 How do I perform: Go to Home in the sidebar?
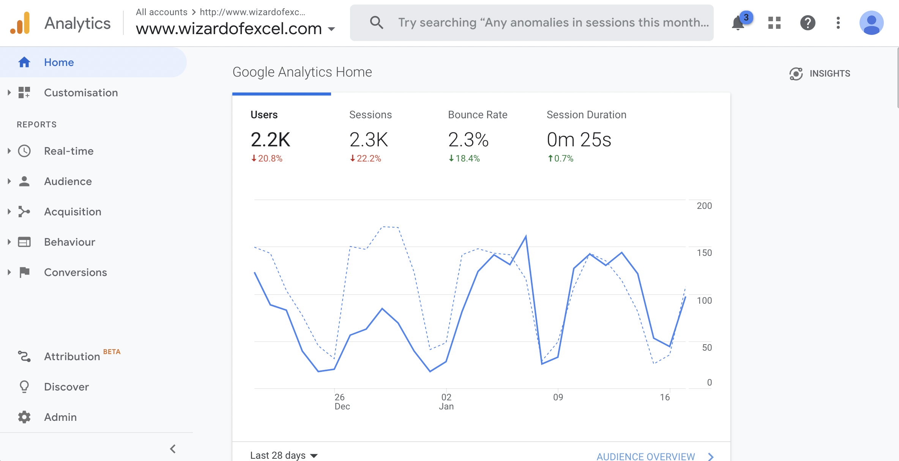click(93, 62)
